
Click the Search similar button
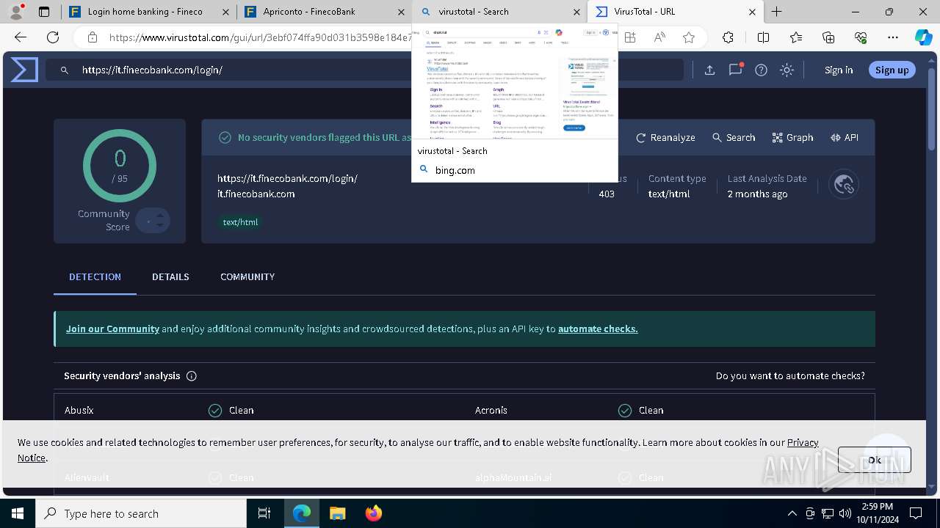(734, 137)
